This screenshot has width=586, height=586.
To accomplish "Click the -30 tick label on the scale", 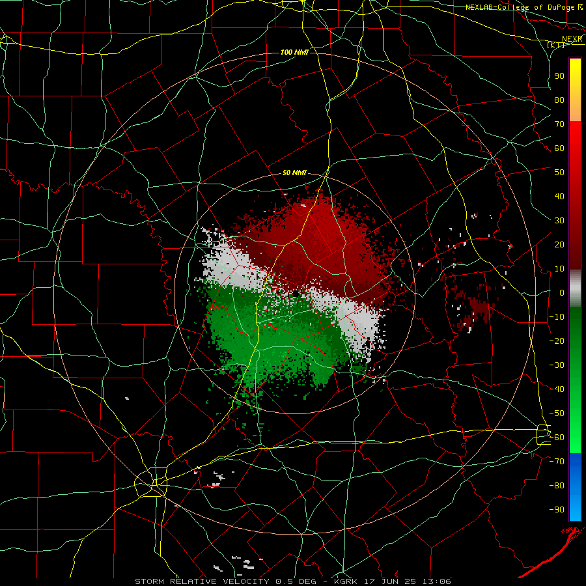I will [557, 365].
